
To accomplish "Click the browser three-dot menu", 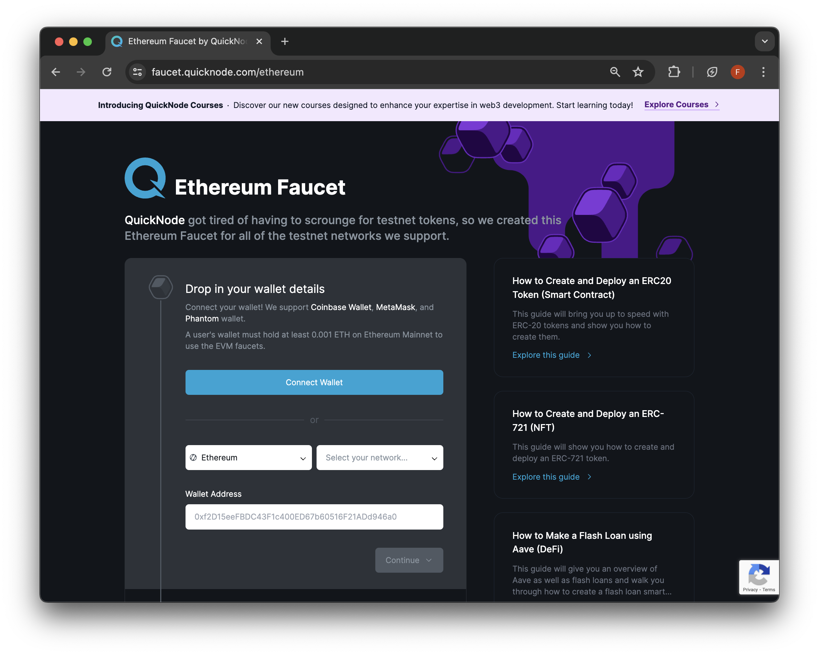I will click(763, 72).
